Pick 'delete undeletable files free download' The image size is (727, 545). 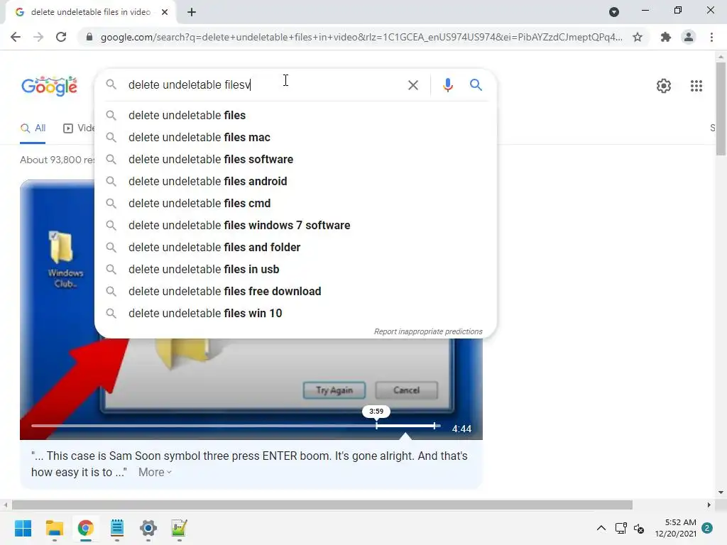pyautogui.click(x=295, y=292)
